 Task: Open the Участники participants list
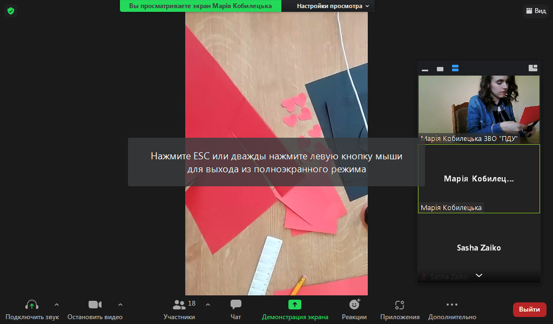pyautogui.click(x=179, y=309)
